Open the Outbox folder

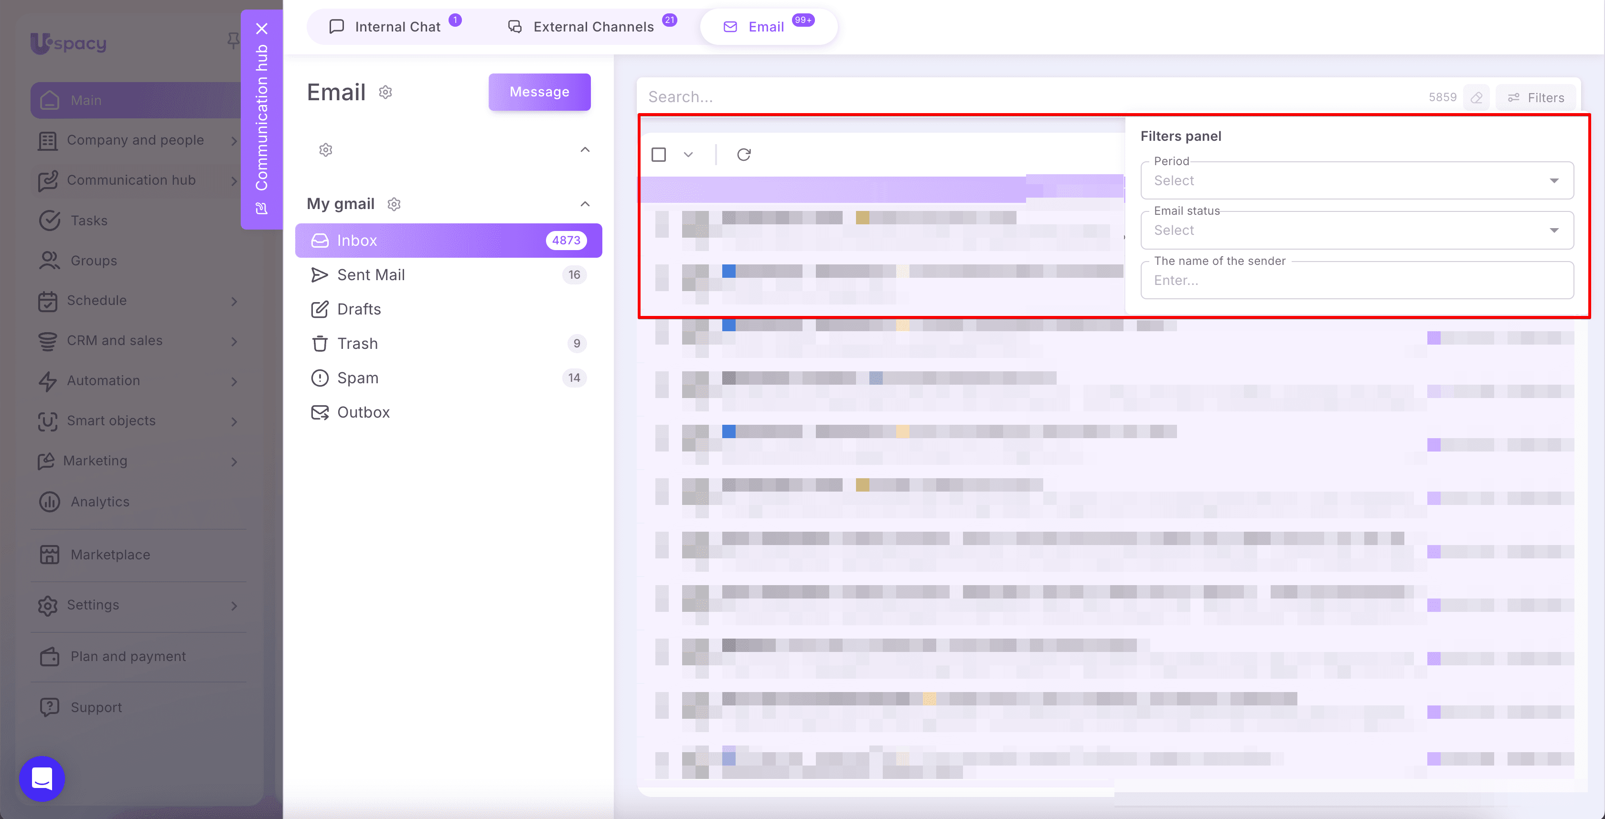pyautogui.click(x=449, y=412)
